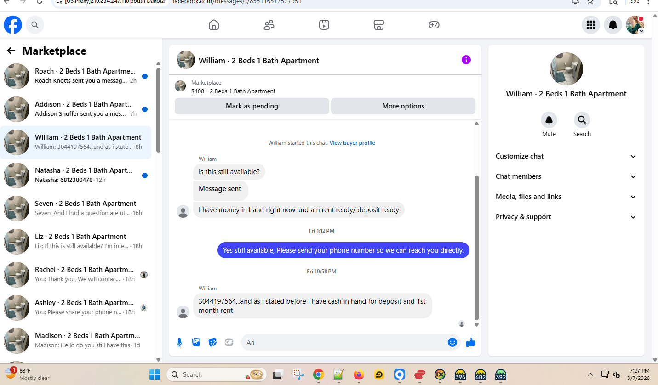
Task: Search in conversation using magnifier button
Action: tap(582, 120)
